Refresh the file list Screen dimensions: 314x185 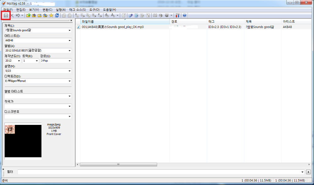pyautogui.click(x=56, y=15)
